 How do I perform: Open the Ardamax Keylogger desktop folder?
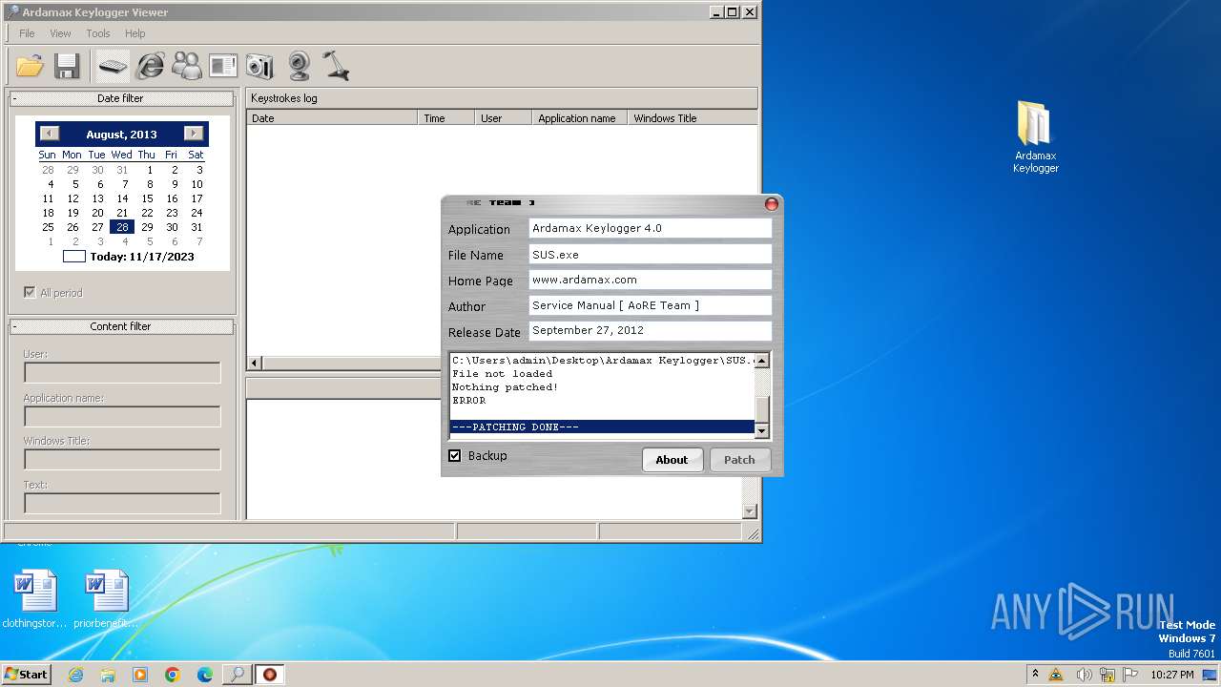(x=1035, y=137)
